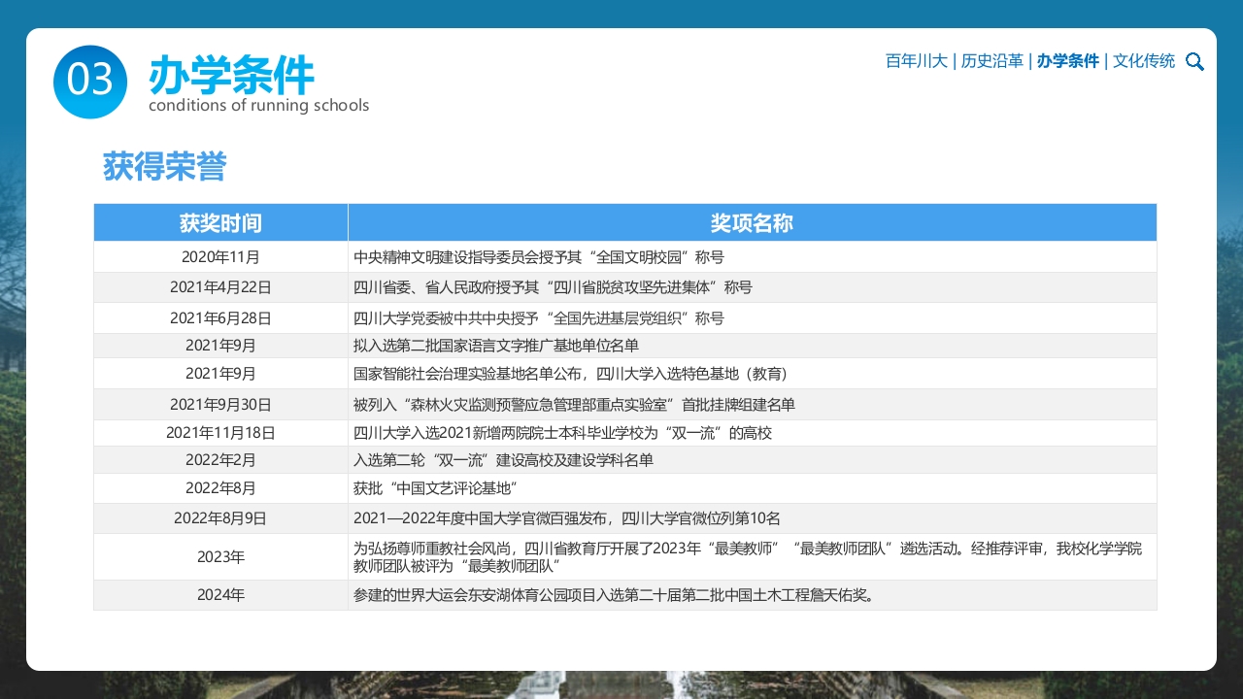Click the slide title "办学条件"

coord(230,76)
